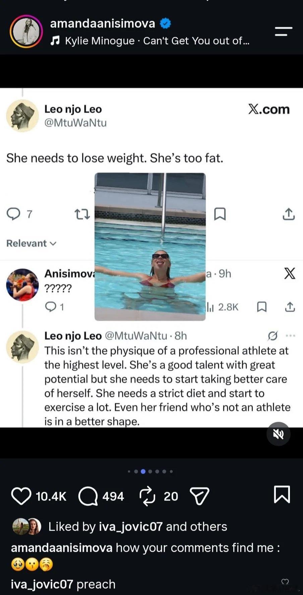Tap the amandaanisimova username in header

pos(103,23)
